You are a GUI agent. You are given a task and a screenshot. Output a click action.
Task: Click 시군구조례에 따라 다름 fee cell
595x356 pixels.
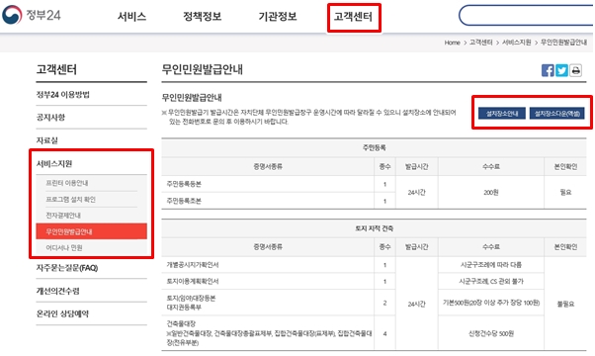pos(491,265)
